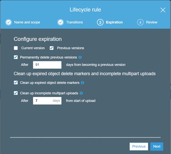Jump to the Review step label

click(152, 22)
